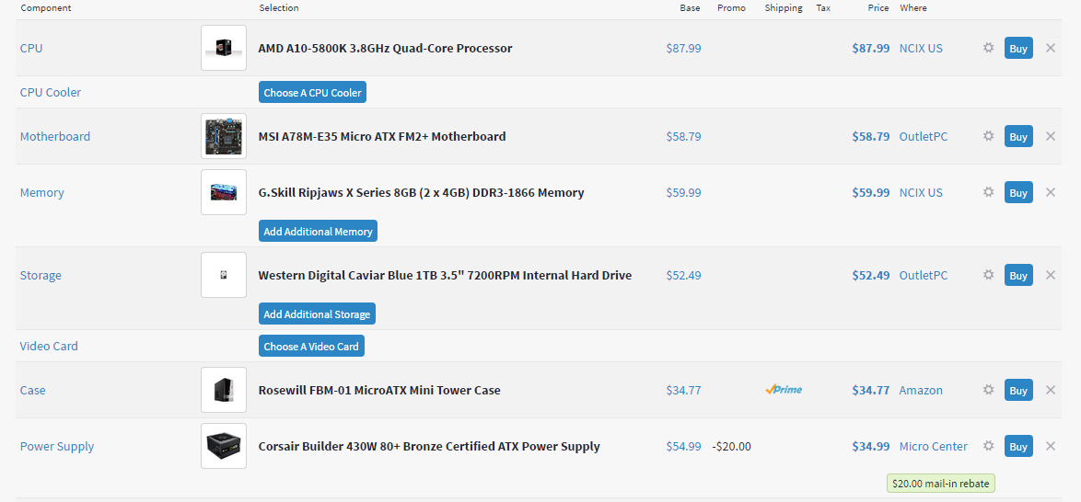The width and height of the screenshot is (1081, 502).
Task: Open the Storage component link
Action: tap(41, 276)
